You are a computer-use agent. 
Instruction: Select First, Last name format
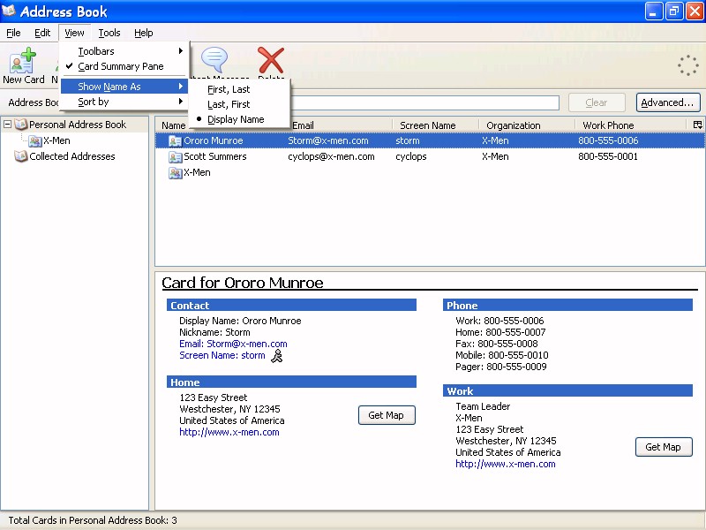239,89
